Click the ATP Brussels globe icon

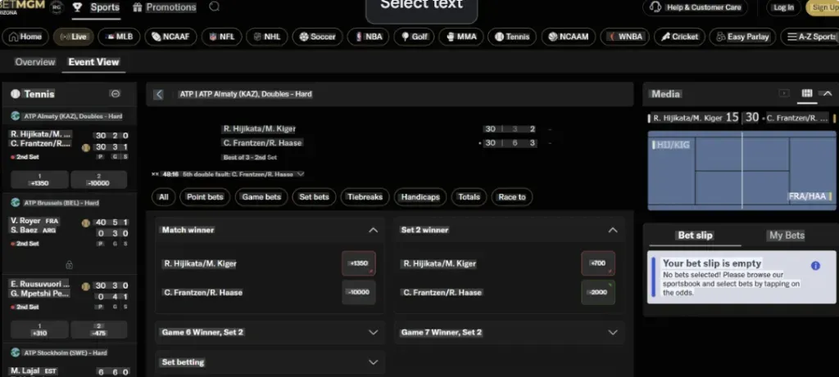click(15, 203)
